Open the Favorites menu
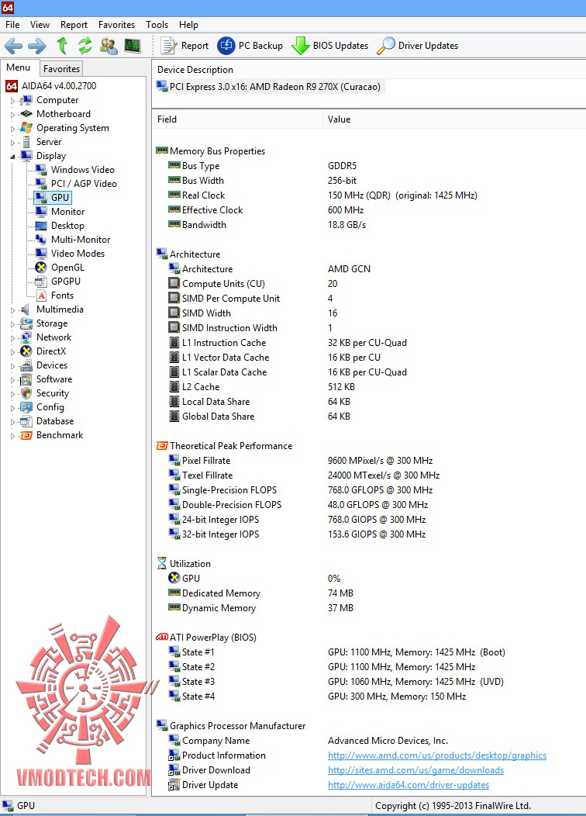Image resolution: width=586 pixels, height=816 pixels. pos(116,25)
